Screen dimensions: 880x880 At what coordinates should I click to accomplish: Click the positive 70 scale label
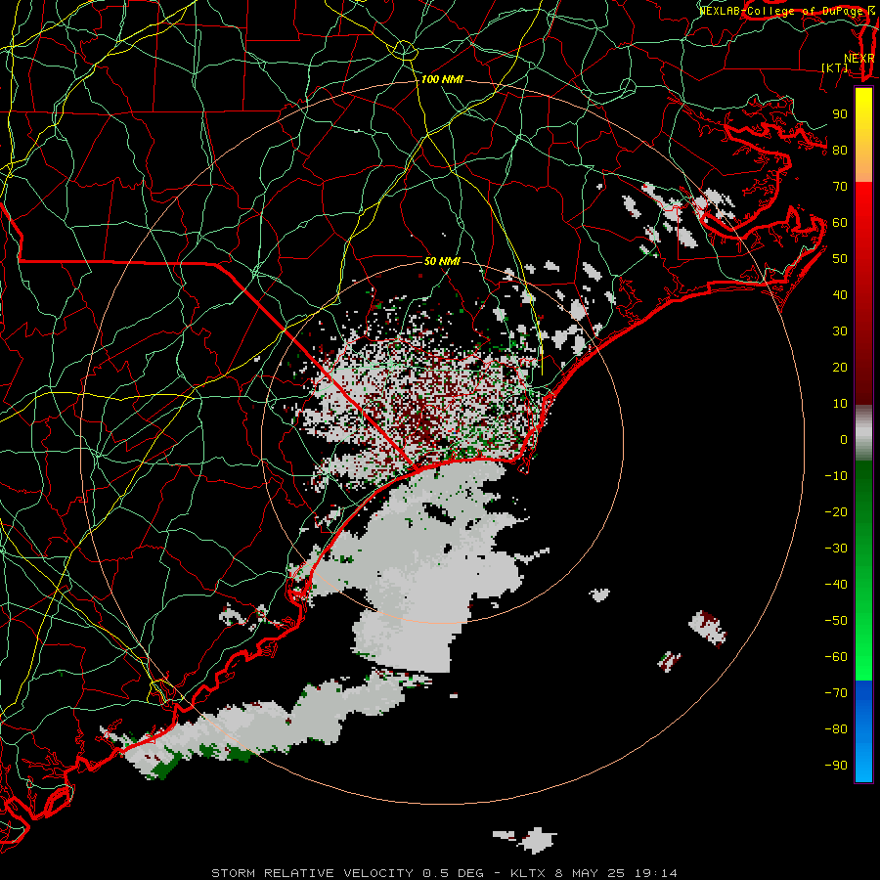(x=840, y=187)
